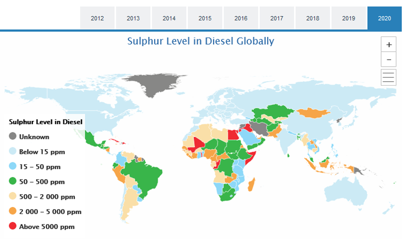Switch to the 2013 tab
This screenshot has height=239, width=409.
[x=133, y=18]
